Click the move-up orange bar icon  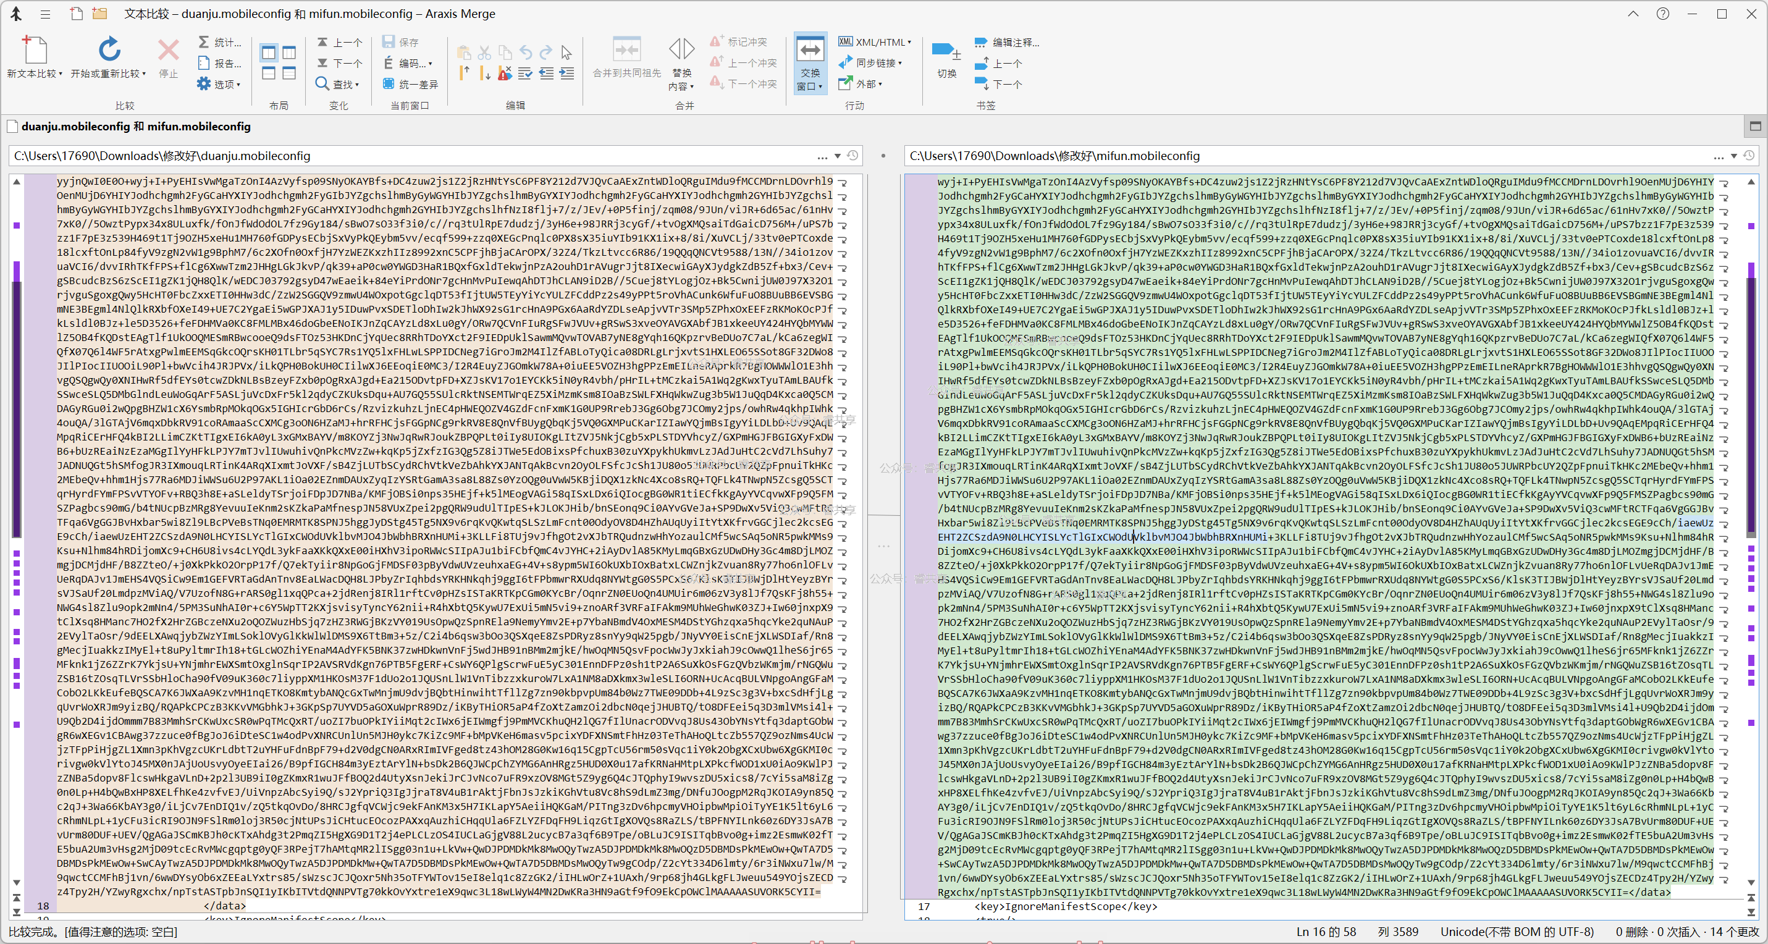coord(464,73)
